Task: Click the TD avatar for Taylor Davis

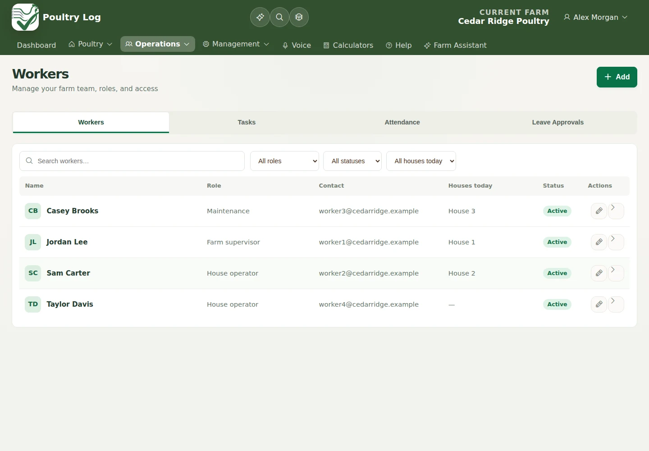Action: [x=33, y=304]
